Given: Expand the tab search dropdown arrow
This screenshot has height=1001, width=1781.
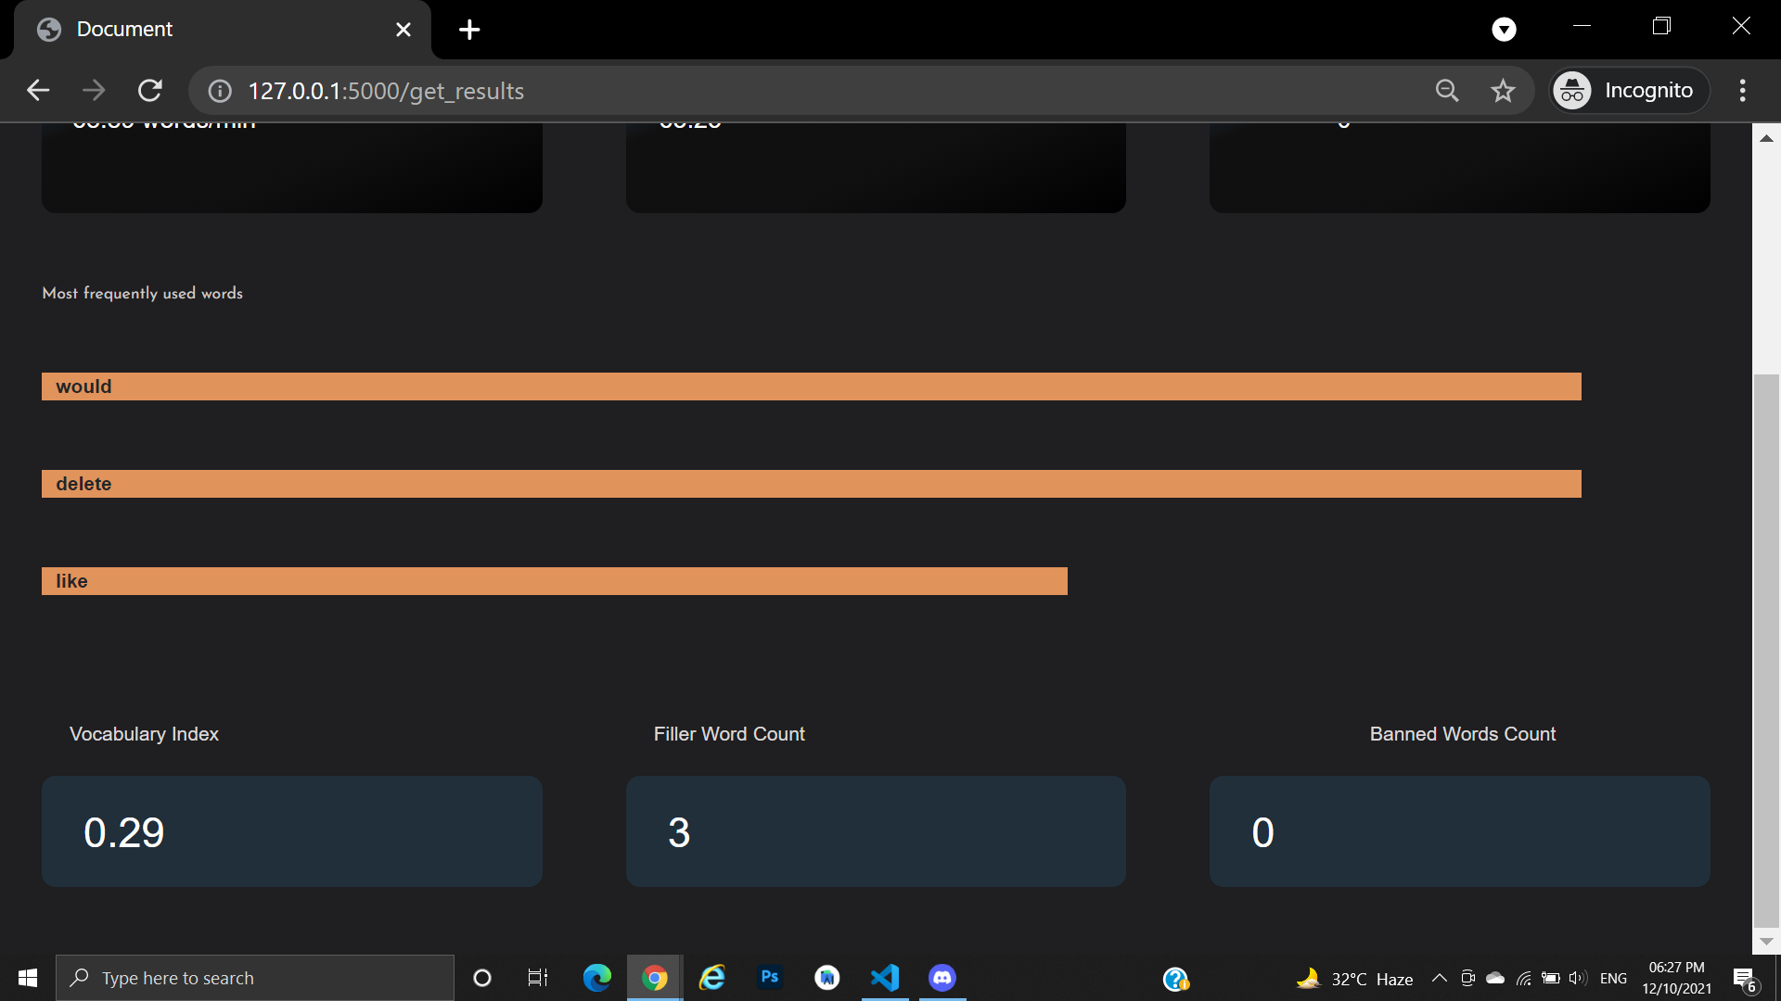Looking at the screenshot, I should [x=1504, y=30].
